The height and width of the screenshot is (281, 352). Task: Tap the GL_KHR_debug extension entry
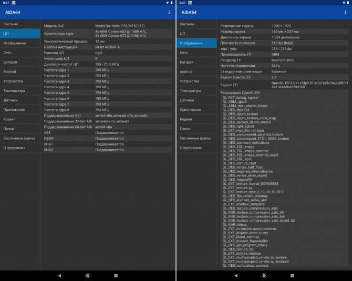point(234,225)
